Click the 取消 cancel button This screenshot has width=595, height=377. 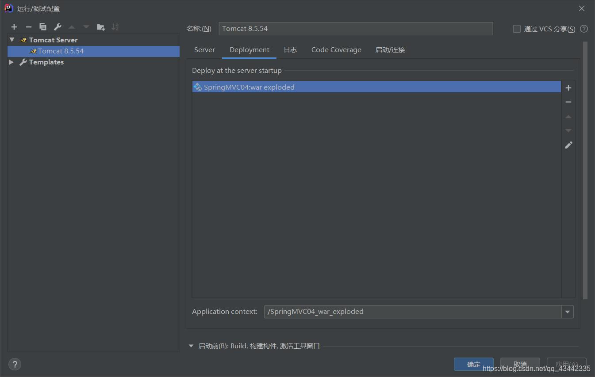pyautogui.click(x=520, y=364)
